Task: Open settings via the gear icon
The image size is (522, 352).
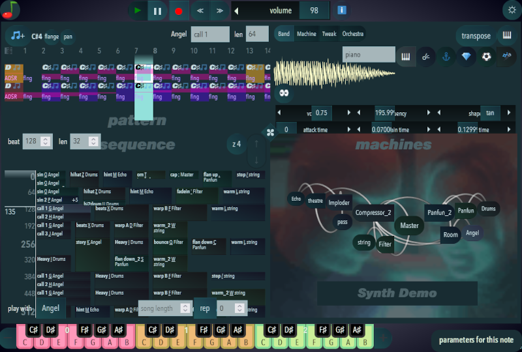Action: click(x=512, y=10)
